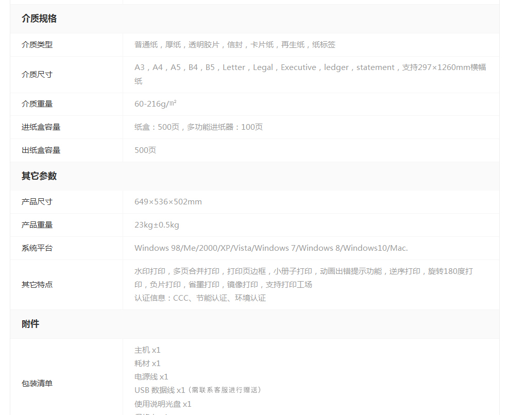The height and width of the screenshot is (415, 510).
Task: Click the 纸盒：500页 input tray capacity value
Action: (198, 127)
